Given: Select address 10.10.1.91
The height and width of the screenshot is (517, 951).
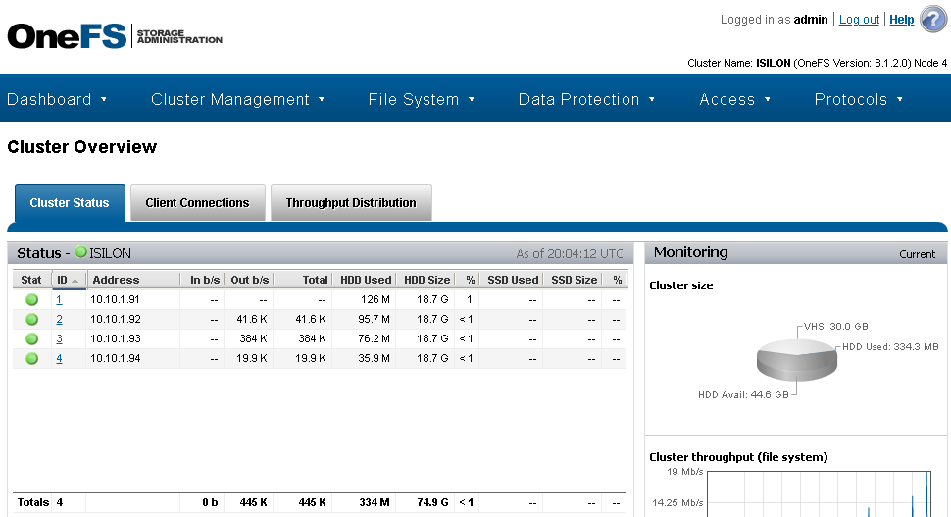Looking at the screenshot, I should 116,300.
